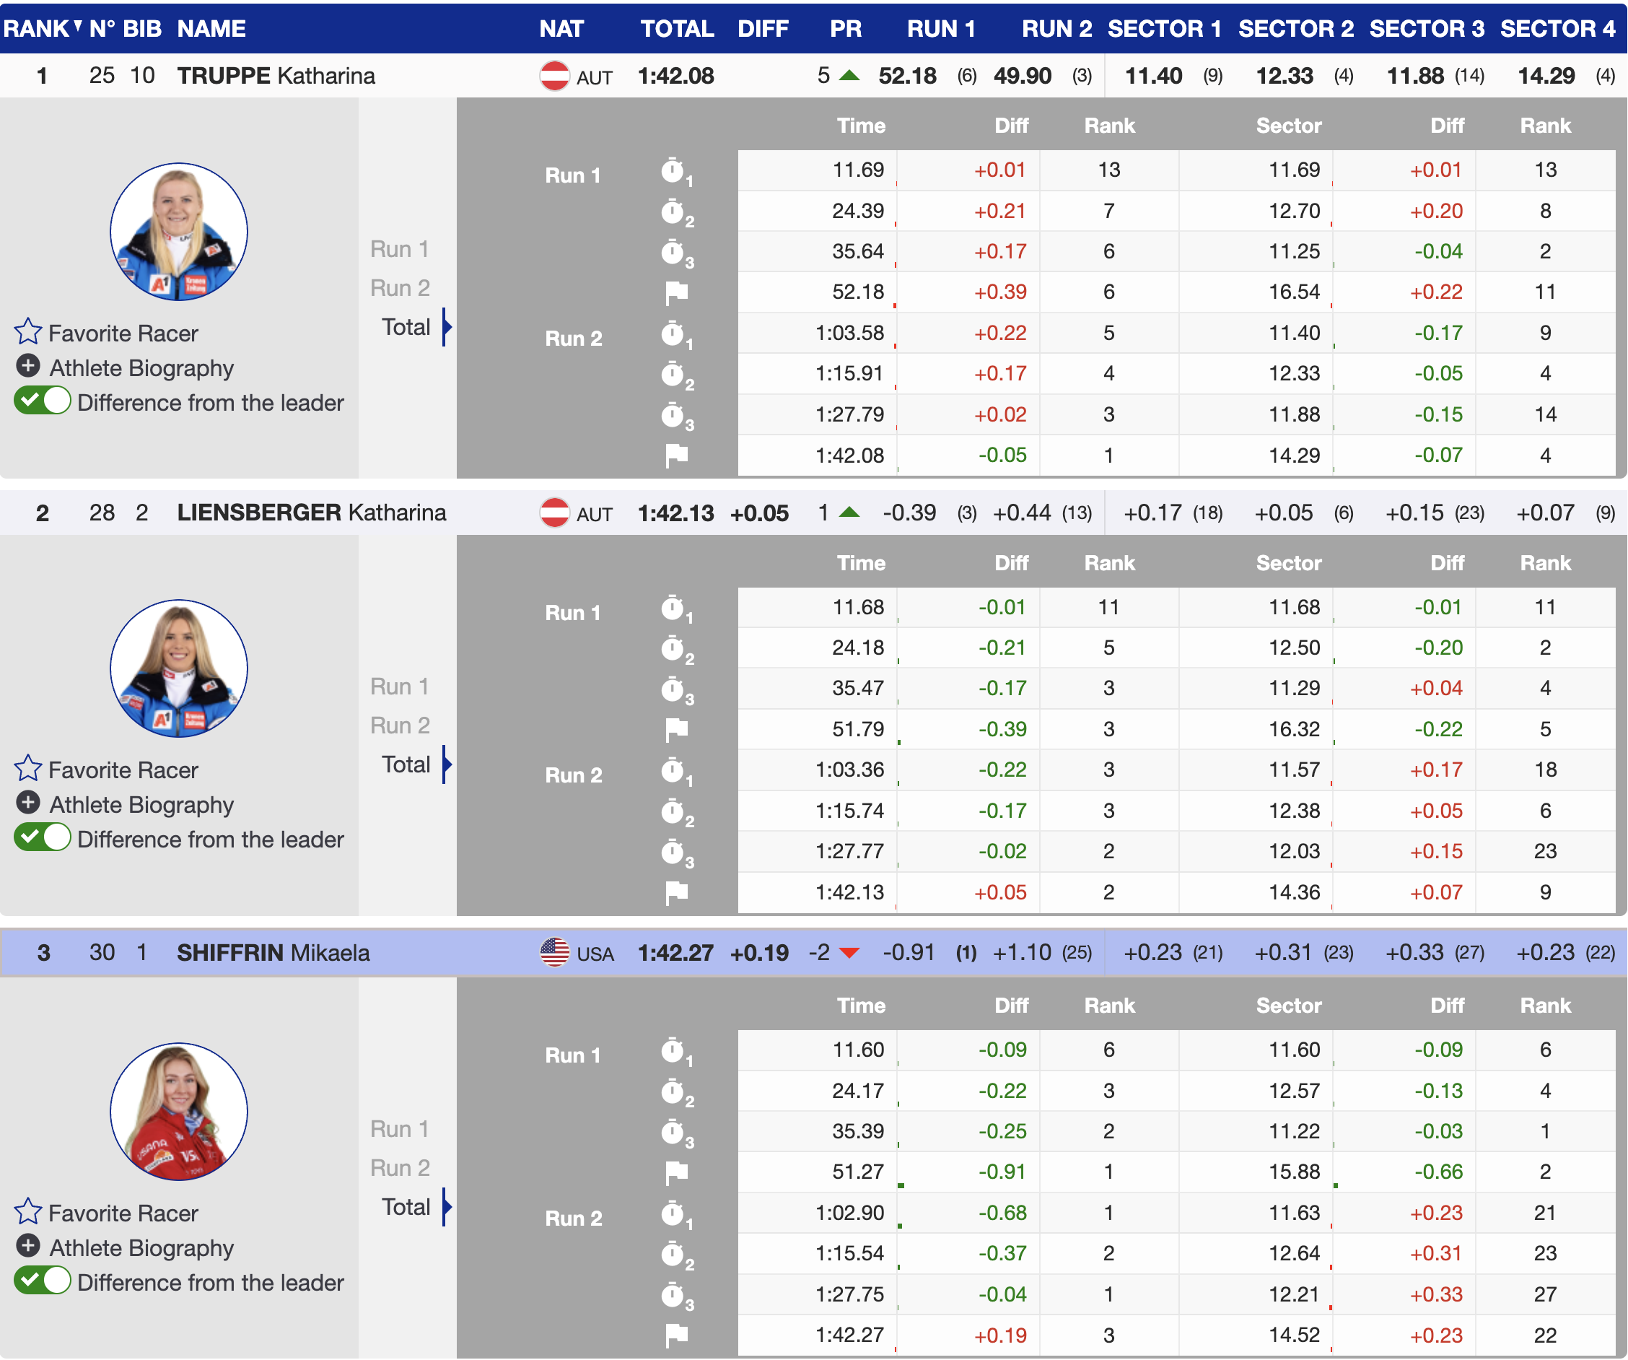Switch to Run 1 tab for Truppe
1628x1360 pixels.
(399, 249)
